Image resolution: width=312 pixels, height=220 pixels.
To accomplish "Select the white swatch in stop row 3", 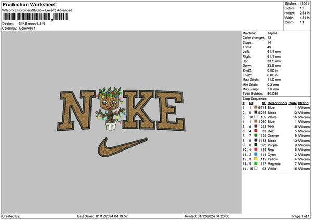I will [256, 117].
